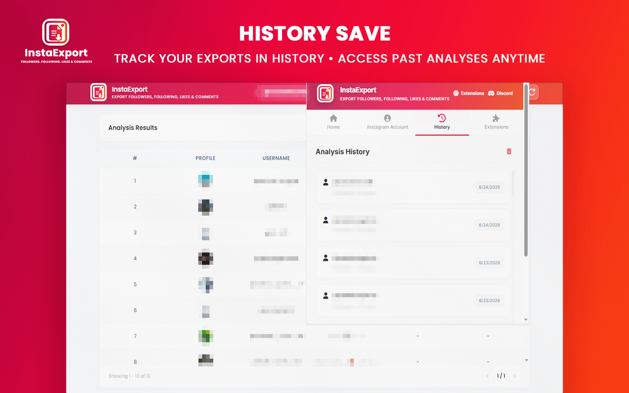The image size is (629, 393).
Task: Click the "Analysis History" heading
Action: coord(343,152)
